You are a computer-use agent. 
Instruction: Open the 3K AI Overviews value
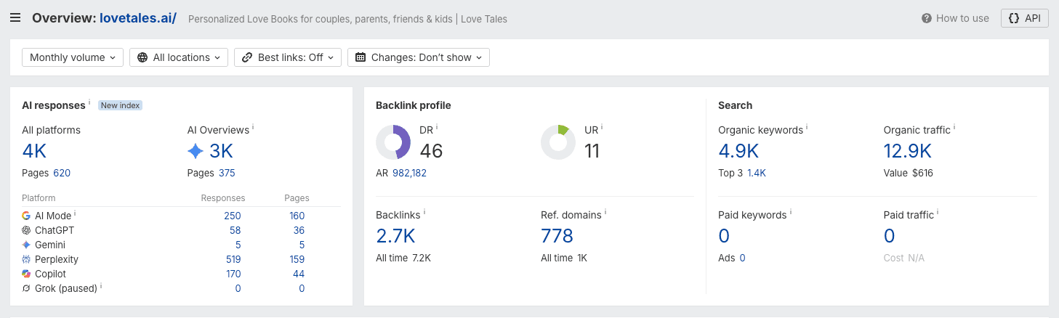tap(221, 151)
